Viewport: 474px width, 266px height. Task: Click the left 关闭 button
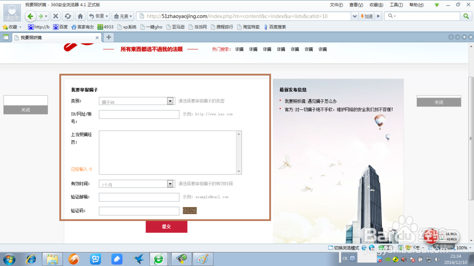tap(26, 110)
